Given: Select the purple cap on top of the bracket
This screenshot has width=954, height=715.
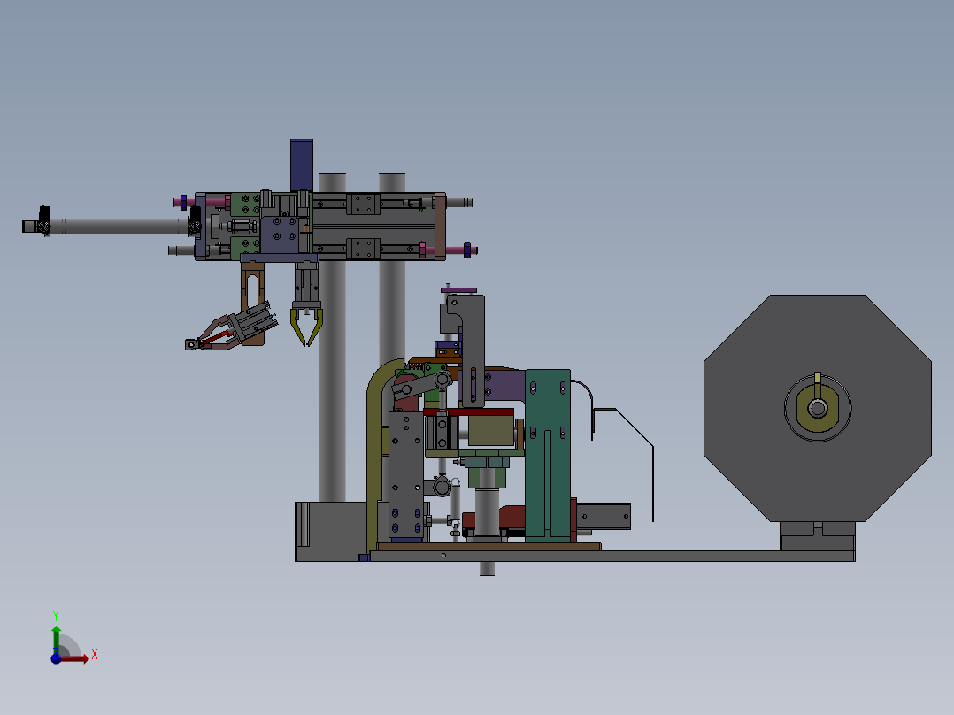Looking at the screenshot, I should (x=458, y=290).
